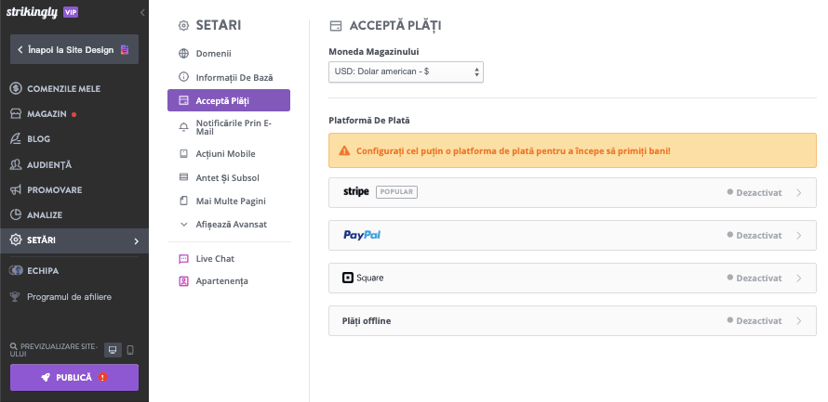Go back to Site Design
Screen dimensions: 828x402
click(x=73, y=49)
